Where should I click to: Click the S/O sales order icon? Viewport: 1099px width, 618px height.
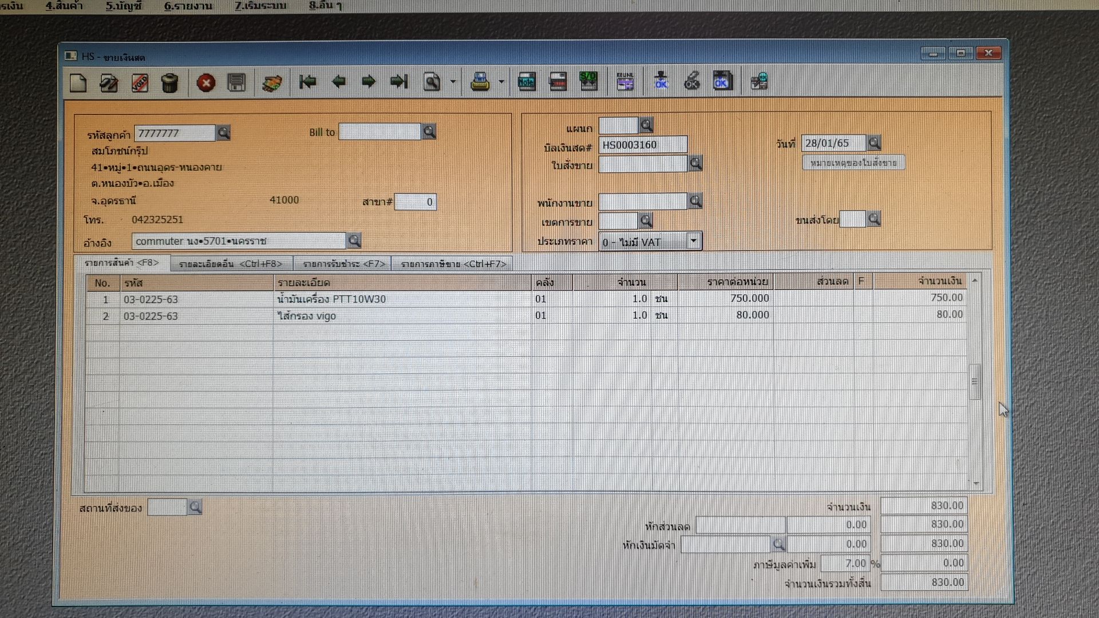coord(588,82)
